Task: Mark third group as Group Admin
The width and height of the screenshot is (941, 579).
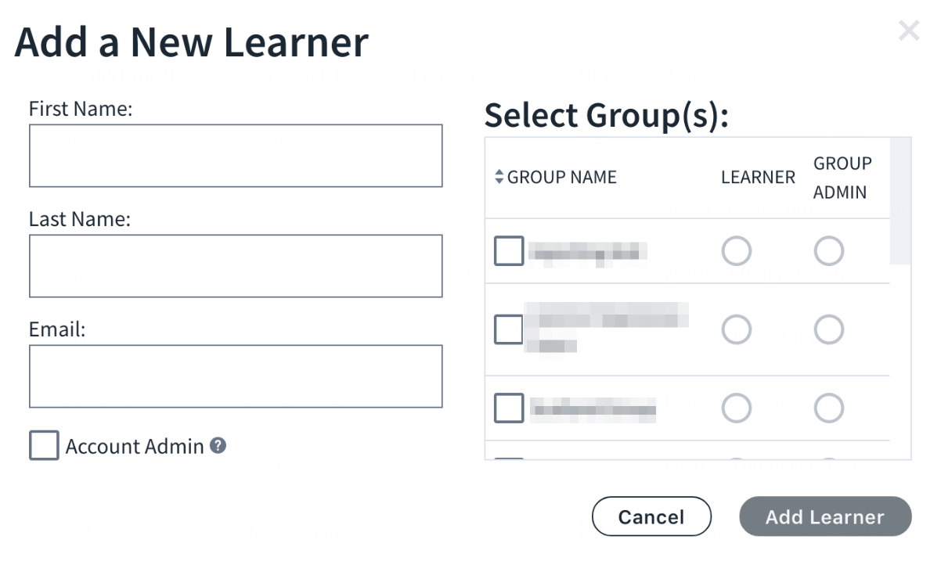Action: [x=829, y=408]
